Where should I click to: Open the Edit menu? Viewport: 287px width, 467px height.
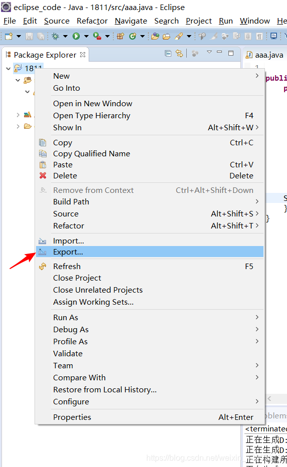pyautogui.click(x=30, y=21)
